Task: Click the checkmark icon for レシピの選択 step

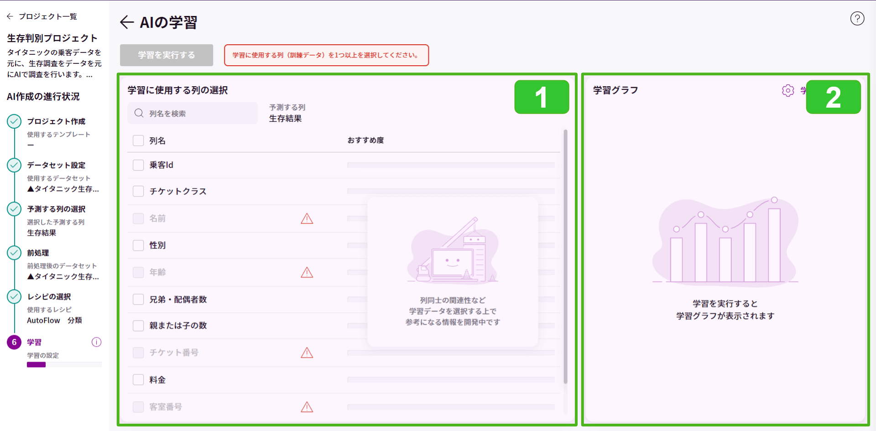Action: [14, 296]
